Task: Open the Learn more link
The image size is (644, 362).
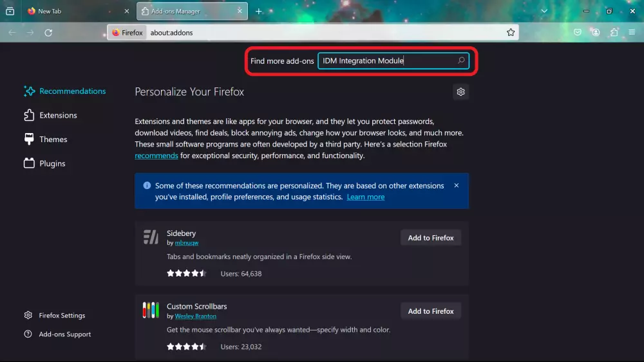Action: (x=366, y=197)
